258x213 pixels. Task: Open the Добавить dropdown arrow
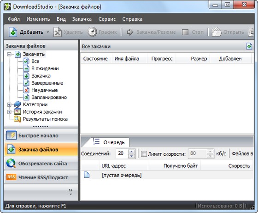48,32
